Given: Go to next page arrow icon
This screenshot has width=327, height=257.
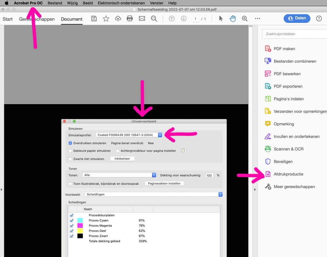Looking at the screenshot, I should tap(183, 19).
